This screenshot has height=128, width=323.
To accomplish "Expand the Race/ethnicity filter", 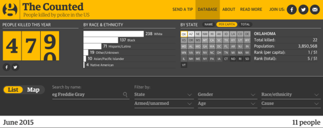I will [290, 95].
